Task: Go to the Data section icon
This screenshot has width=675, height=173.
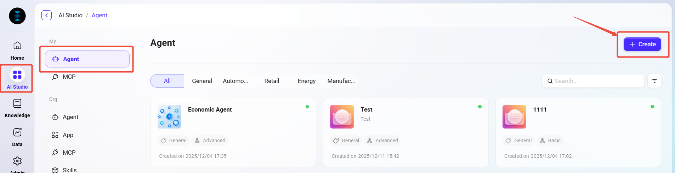Action: [x=17, y=132]
